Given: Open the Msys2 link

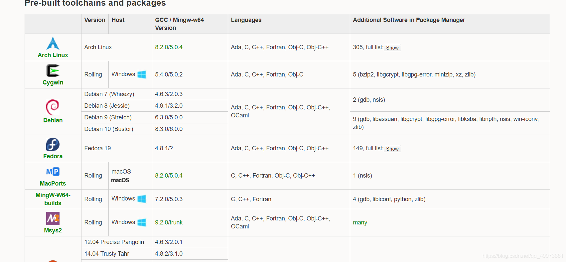Looking at the screenshot, I should tap(53, 230).
